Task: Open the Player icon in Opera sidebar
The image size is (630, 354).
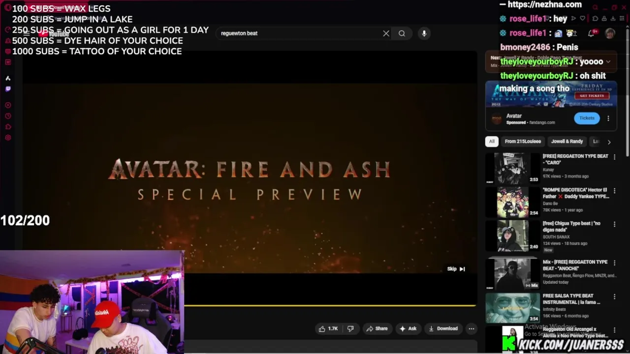Action: (8, 105)
